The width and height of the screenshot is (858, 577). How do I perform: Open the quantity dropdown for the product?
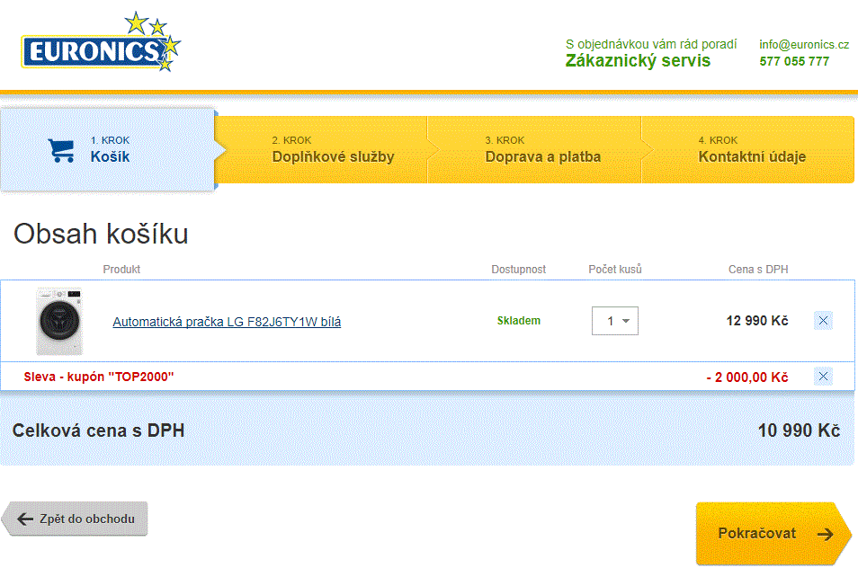[615, 321]
